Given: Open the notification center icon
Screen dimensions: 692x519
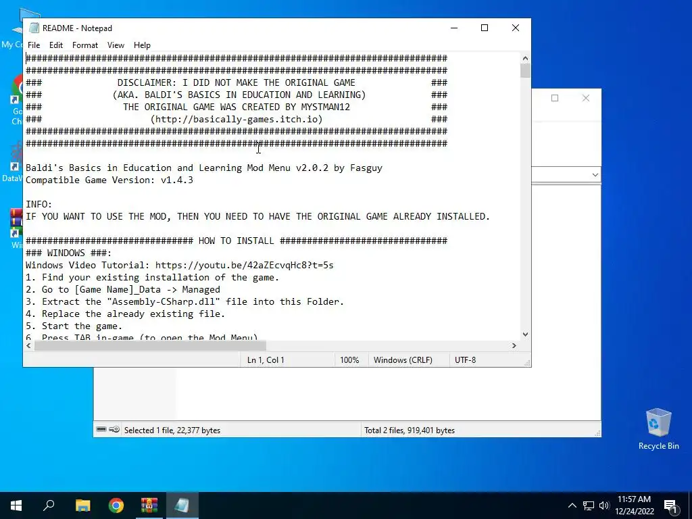Looking at the screenshot, I should [x=670, y=505].
